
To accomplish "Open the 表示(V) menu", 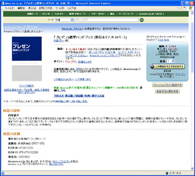I will pos(32,8).
